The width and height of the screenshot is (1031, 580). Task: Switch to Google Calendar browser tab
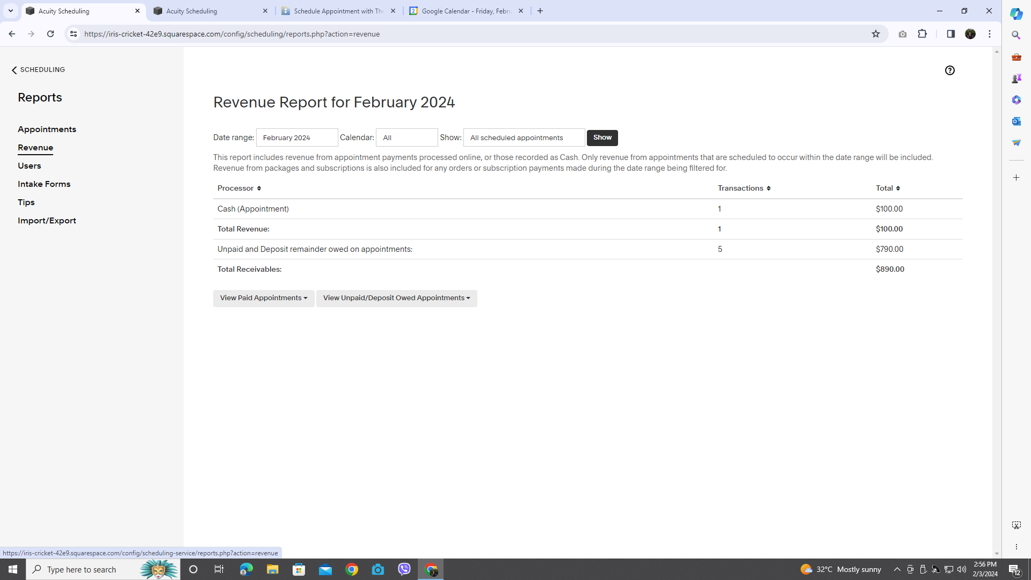pyautogui.click(x=466, y=11)
